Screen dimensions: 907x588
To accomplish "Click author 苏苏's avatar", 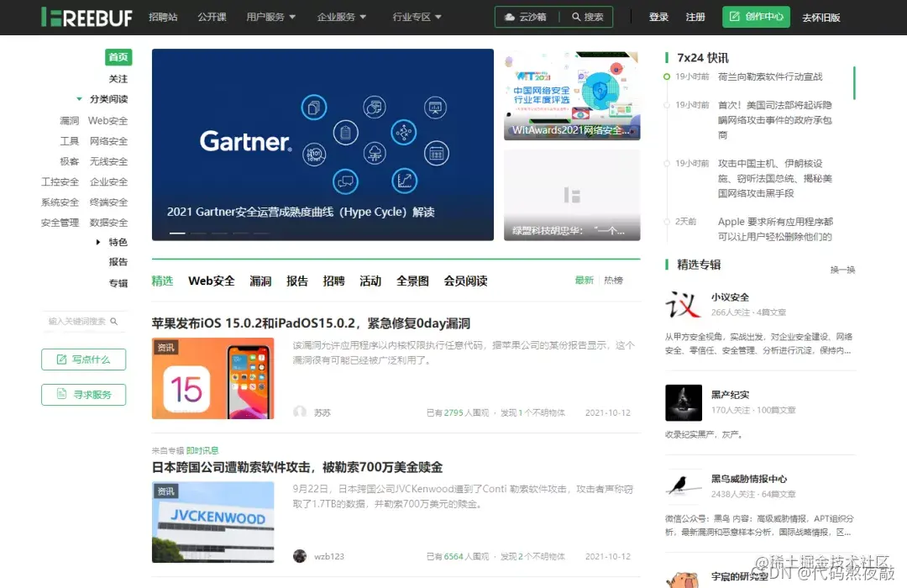I will click(300, 411).
